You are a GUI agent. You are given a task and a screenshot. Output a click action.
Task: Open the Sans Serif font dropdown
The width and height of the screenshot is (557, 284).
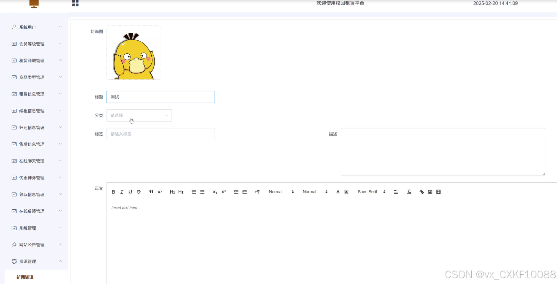pos(372,192)
